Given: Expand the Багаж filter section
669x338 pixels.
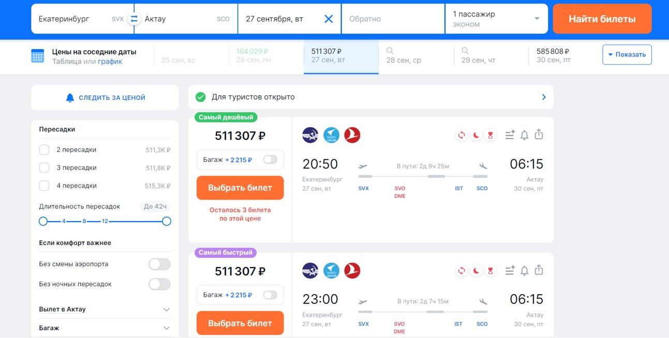Looking at the screenshot, I should 166,328.
